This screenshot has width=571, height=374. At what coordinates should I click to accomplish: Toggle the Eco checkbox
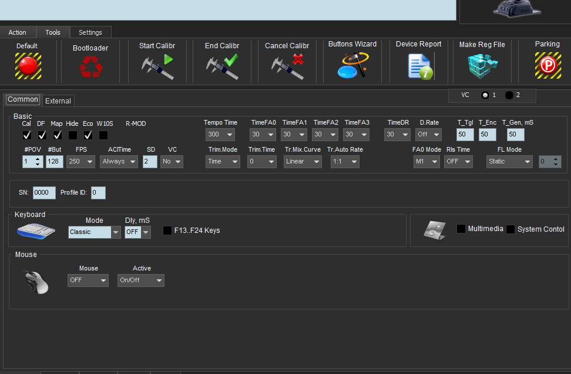point(88,135)
